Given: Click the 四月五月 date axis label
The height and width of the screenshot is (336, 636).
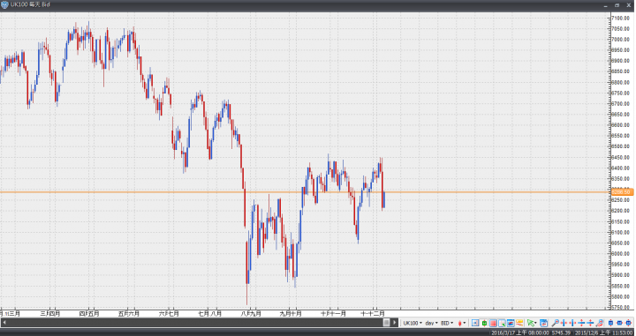Looking at the screenshot, I should point(89,314).
